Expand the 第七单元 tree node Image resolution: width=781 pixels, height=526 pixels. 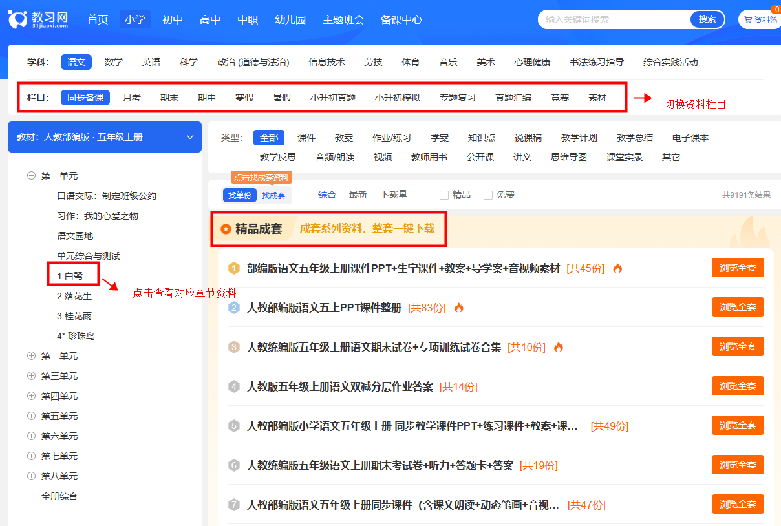pos(31,456)
